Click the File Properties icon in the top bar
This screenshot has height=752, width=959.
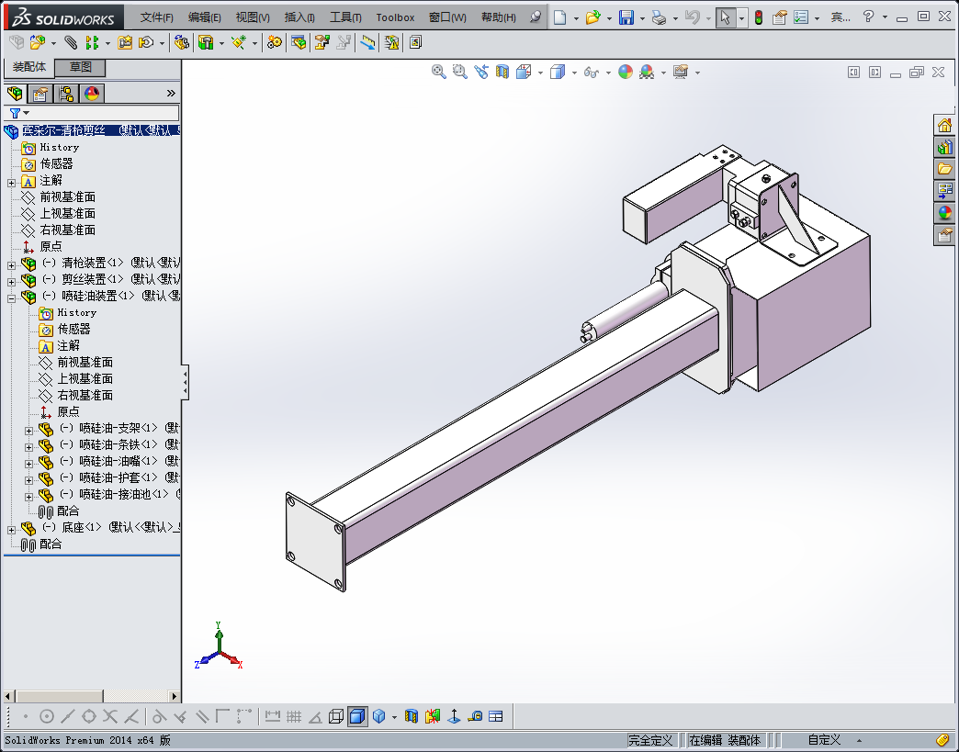coord(779,17)
